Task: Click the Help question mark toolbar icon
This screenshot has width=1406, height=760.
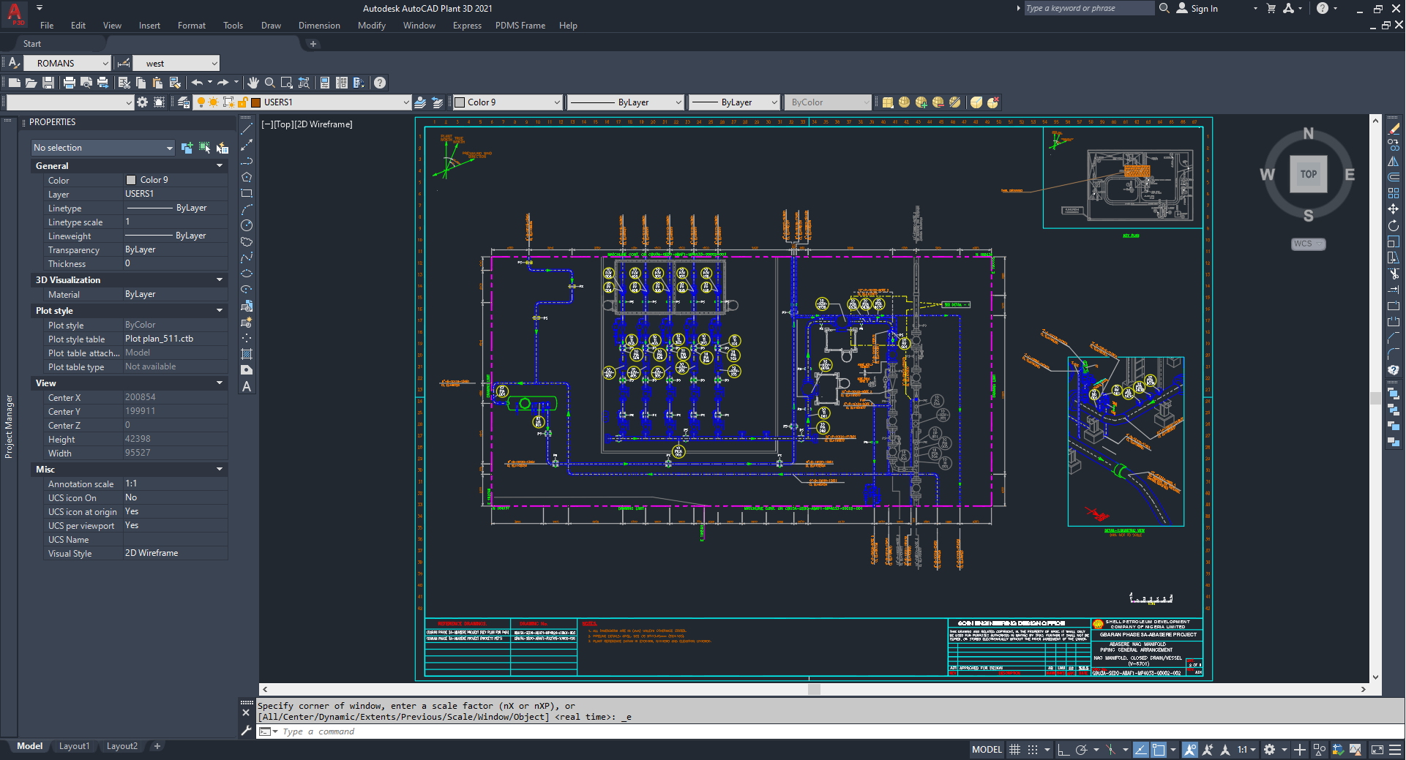Action: [x=380, y=83]
